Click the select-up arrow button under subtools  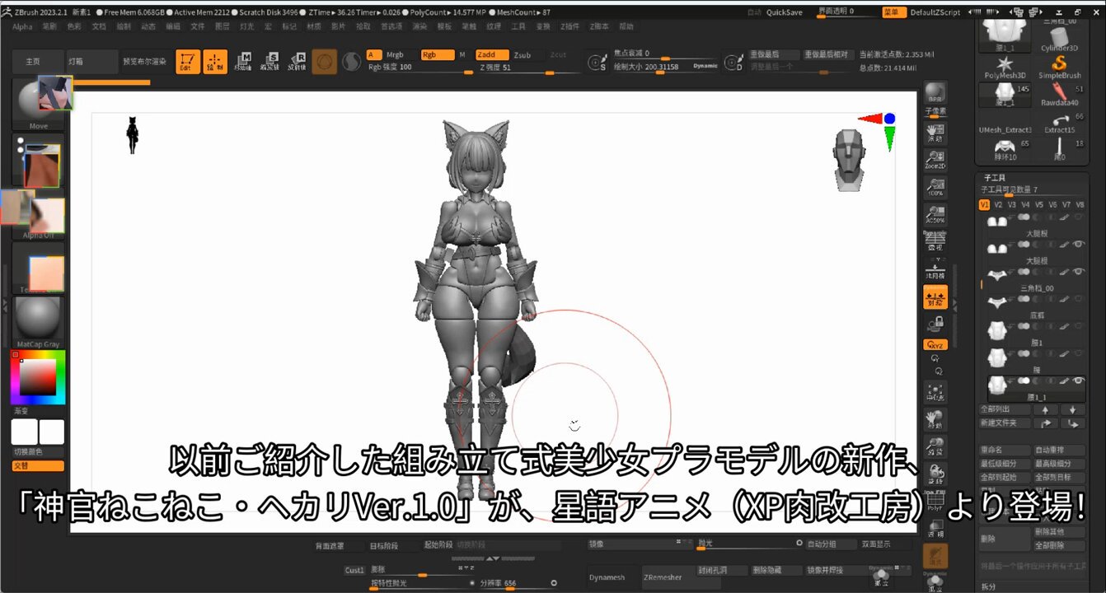point(1045,409)
